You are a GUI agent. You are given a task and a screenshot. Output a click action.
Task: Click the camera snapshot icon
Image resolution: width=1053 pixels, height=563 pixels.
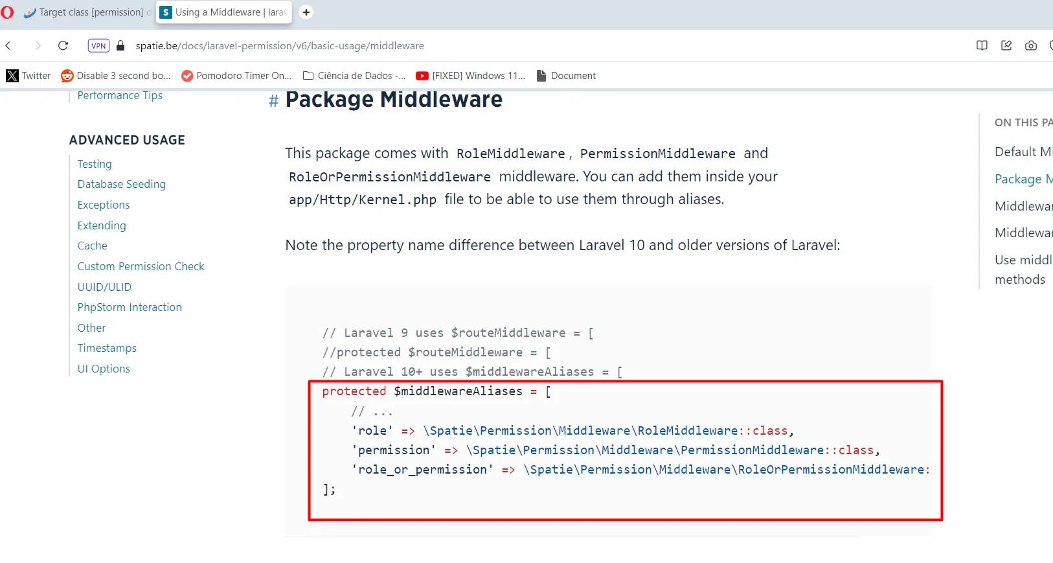(1031, 45)
